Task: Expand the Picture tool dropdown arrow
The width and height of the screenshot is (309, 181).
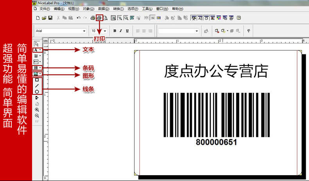Action: click(x=40, y=74)
